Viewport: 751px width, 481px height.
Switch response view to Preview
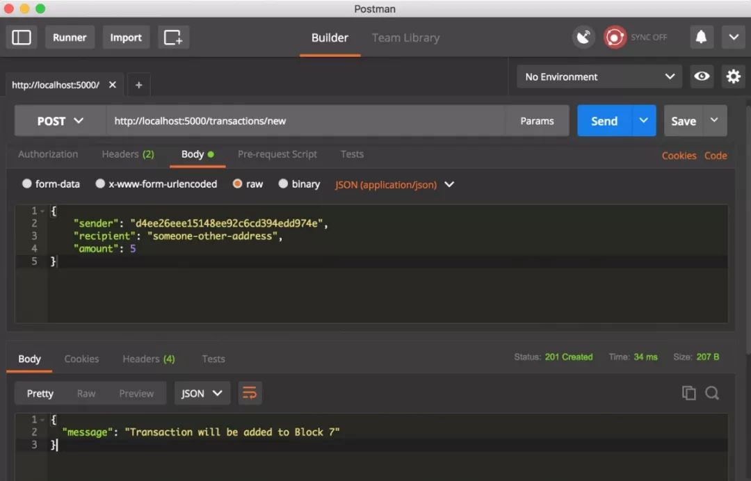pyautogui.click(x=136, y=393)
